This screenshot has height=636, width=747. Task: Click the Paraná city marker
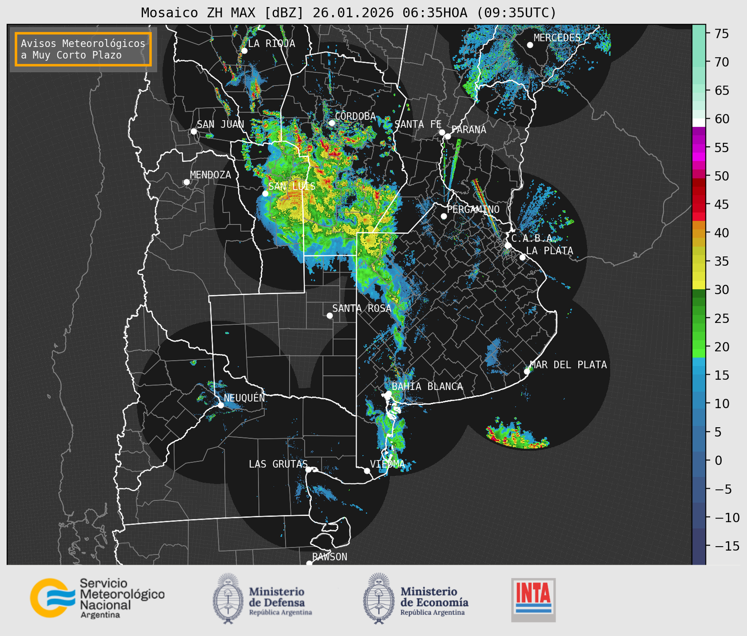tap(448, 136)
